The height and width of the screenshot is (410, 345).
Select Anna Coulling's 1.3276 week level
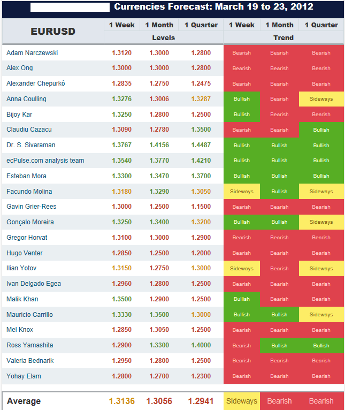click(122, 99)
